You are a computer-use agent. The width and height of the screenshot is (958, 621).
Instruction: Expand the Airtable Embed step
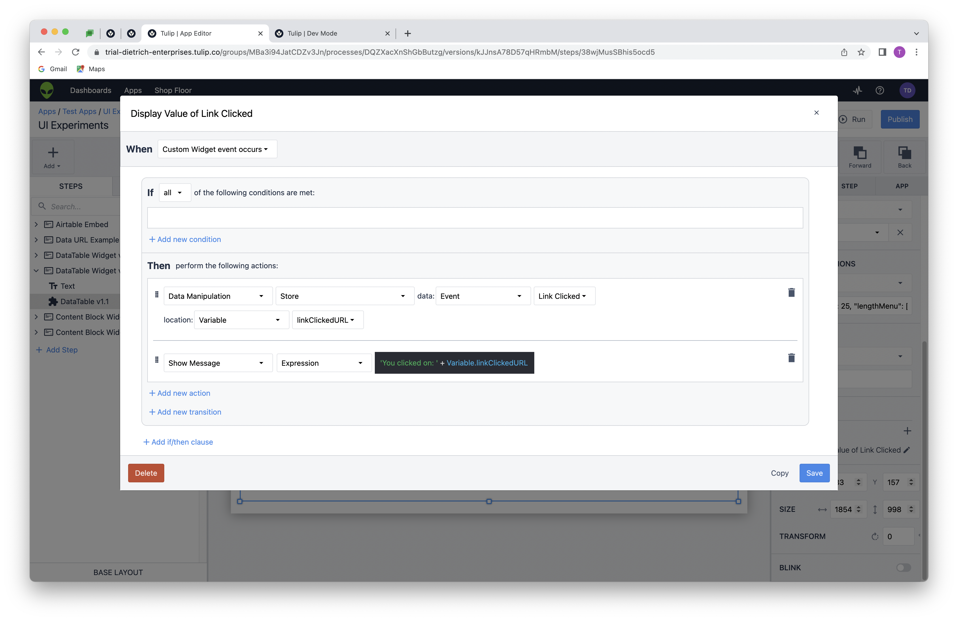click(36, 224)
